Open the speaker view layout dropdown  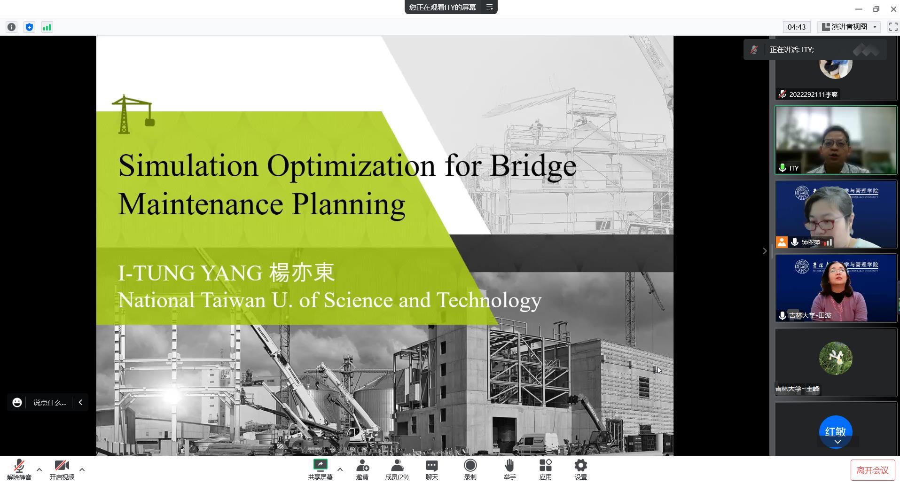click(849, 27)
